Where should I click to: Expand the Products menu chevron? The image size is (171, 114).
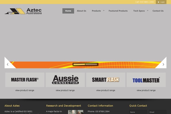[104, 11]
